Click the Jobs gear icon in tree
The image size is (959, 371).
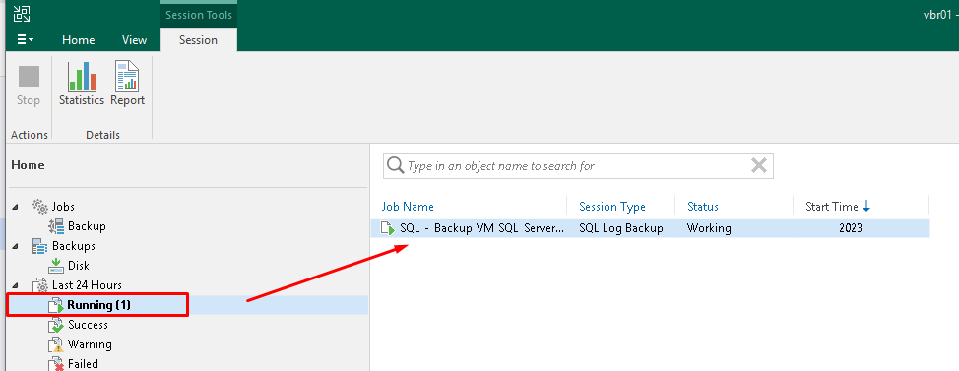point(40,207)
